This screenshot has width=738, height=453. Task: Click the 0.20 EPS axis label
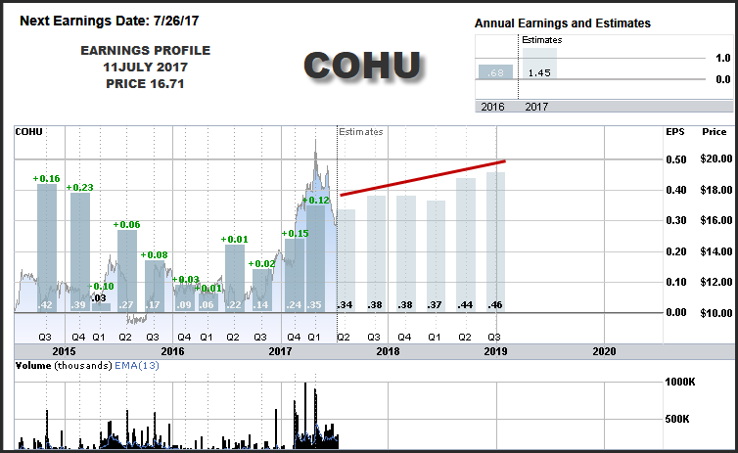click(676, 251)
